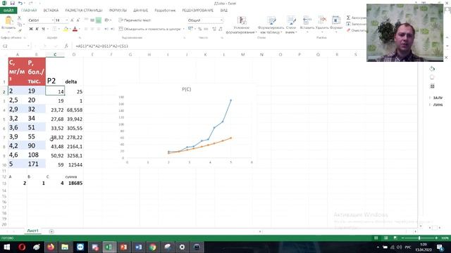Click the Undo arrow icon
This screenshot has height=253, width=451.
20,3
